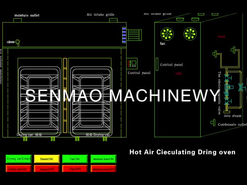Click the close handle icon on oven header
This screenshot has height=185, width=247.
pyautogui.click(x=18, y=42)
